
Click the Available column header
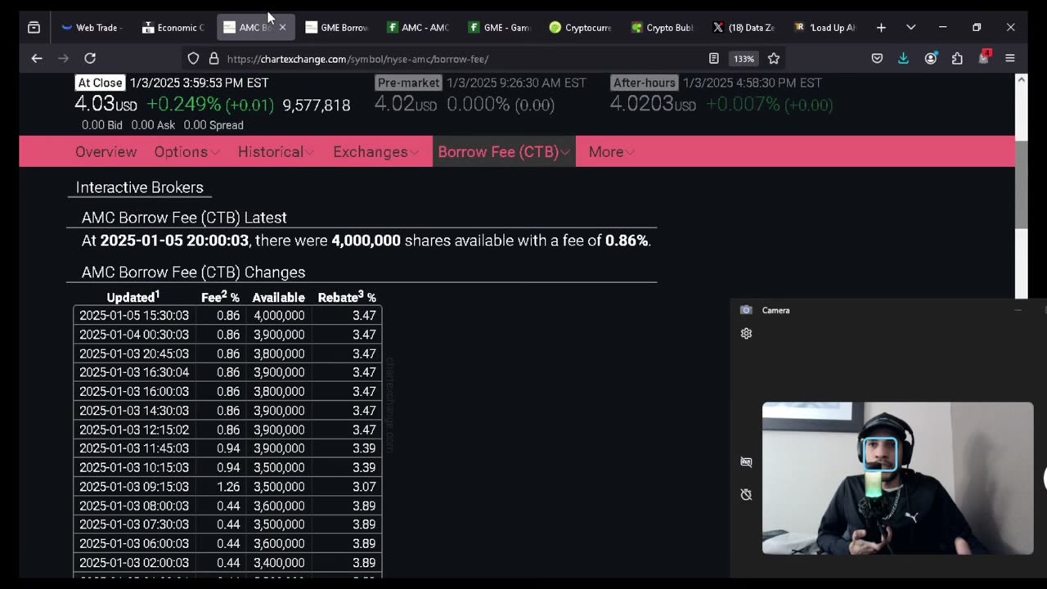278,297
